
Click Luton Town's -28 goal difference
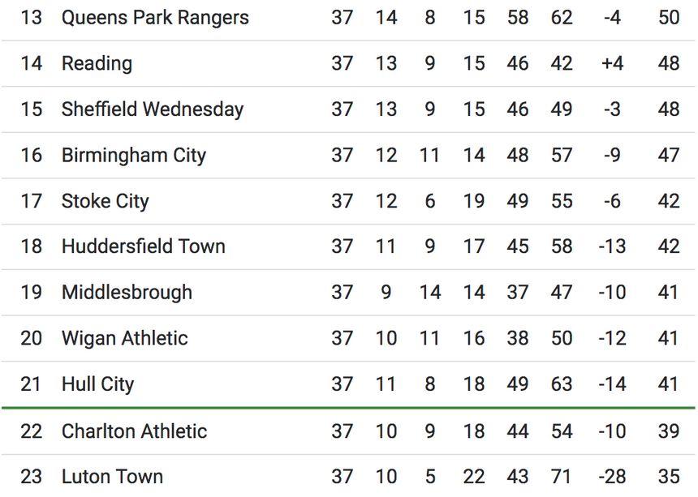coord(612,477)
